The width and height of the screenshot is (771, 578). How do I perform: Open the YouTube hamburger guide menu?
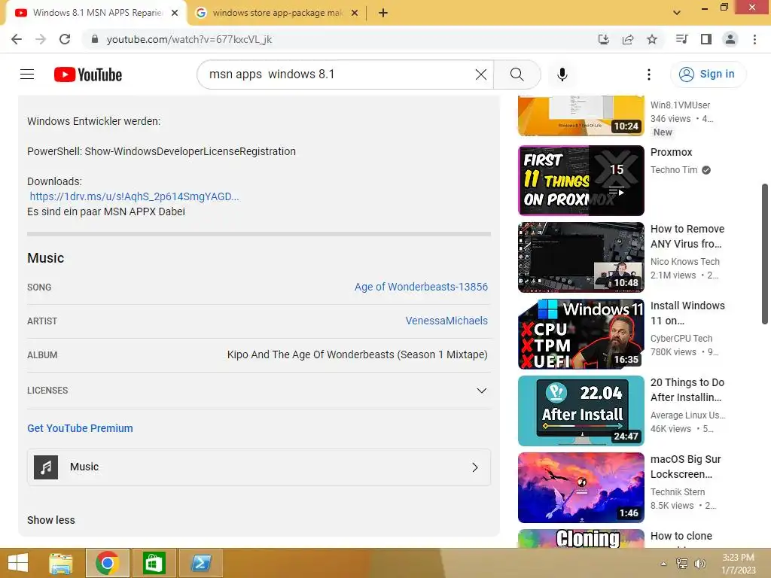[x=27, y=75]
